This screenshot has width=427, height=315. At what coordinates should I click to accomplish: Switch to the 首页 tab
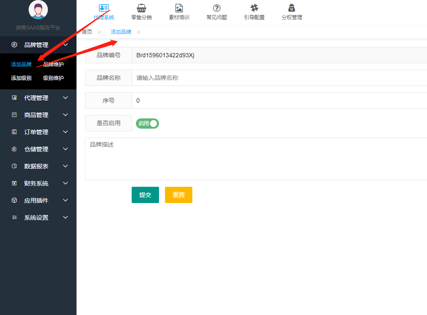[x=87, y=32]
